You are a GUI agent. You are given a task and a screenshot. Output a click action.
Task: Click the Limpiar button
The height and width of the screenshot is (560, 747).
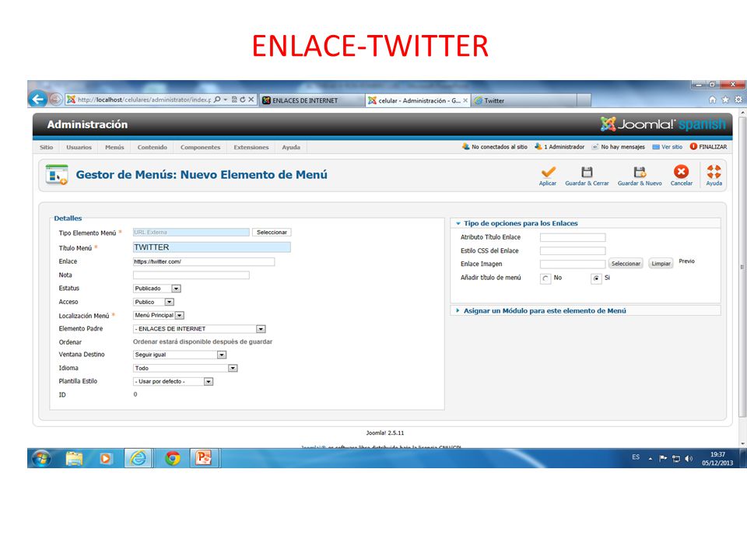point(661,264)
